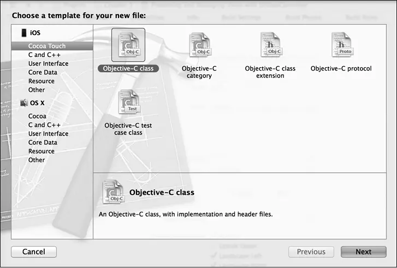Click the OS X Finder icon in sidebar
Image resolution: width=397 pixels, height=268 pixels.
click(x=24, y=103)
